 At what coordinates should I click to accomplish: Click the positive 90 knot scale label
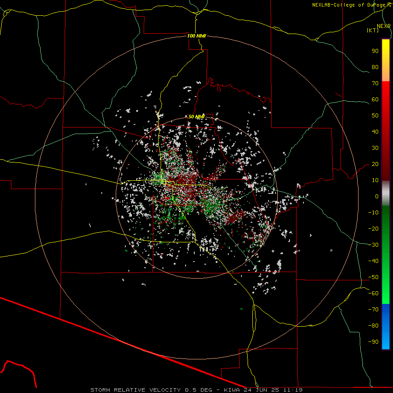coord(375,51)
